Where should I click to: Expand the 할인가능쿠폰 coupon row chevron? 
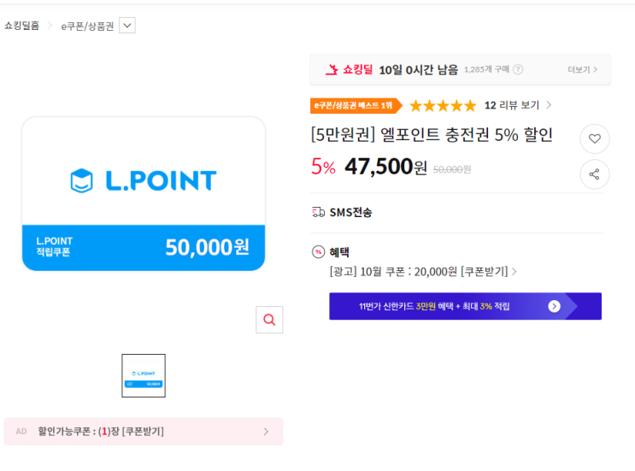pos(266,432)
